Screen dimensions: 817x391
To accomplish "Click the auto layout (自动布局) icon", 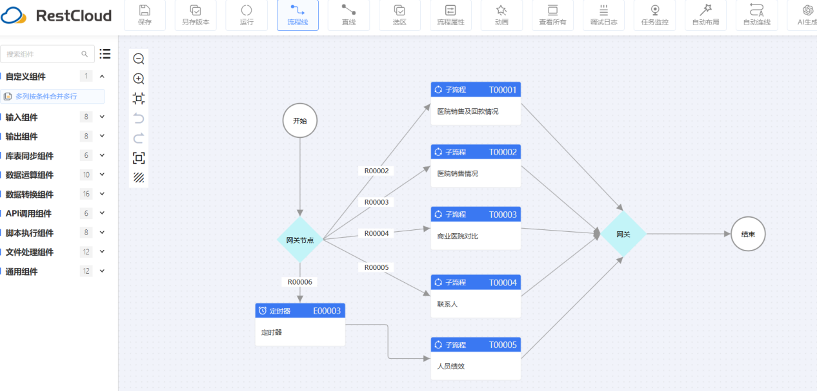I will (705, 15).
